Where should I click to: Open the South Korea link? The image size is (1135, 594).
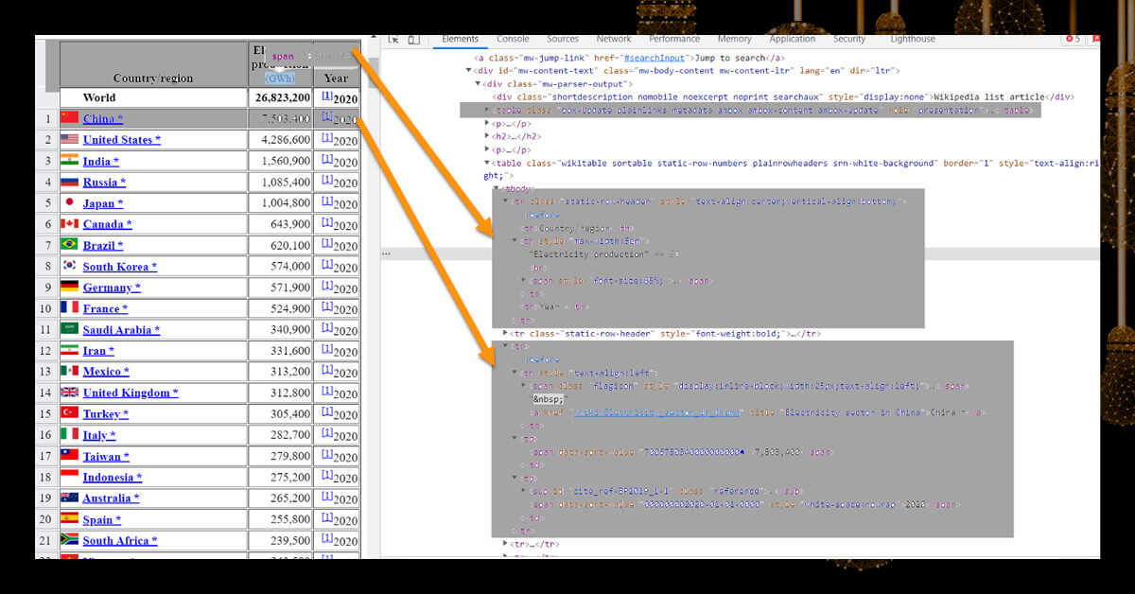tap(120, 267)
